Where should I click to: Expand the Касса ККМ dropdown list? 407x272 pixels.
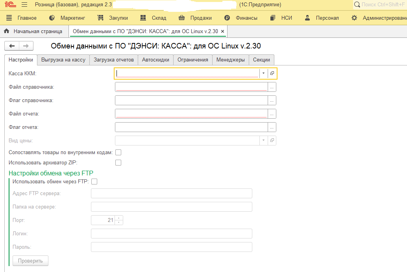(263, 73)
